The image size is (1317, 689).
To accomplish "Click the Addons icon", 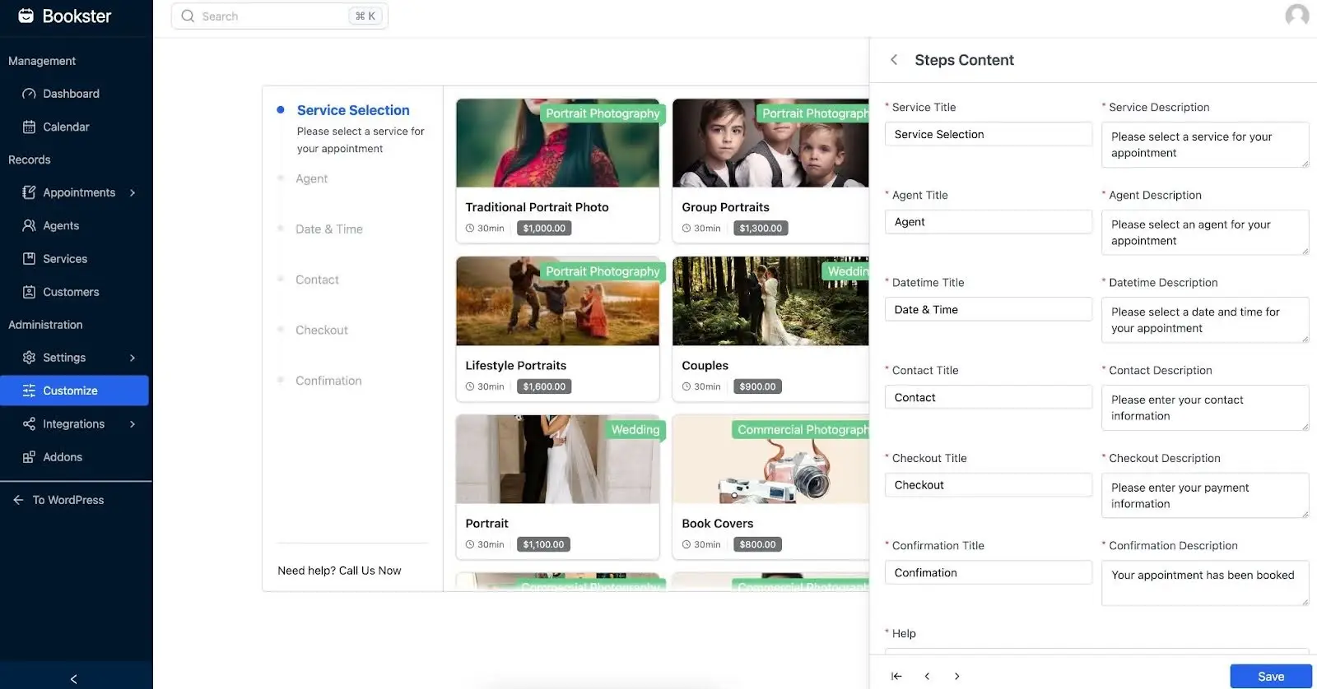I will [29, 457].
